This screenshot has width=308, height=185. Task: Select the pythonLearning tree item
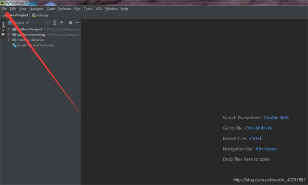[31, 34]
